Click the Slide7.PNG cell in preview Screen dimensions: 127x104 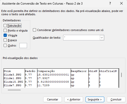pyautogui.click(x=12, y=85)
